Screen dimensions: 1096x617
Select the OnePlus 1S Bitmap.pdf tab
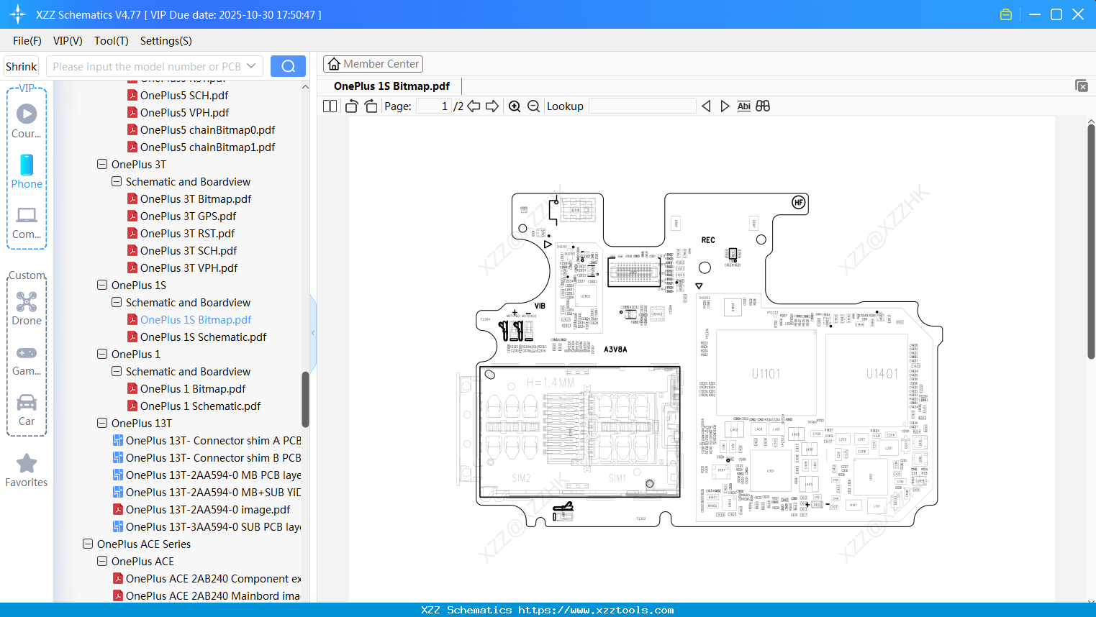391,86
